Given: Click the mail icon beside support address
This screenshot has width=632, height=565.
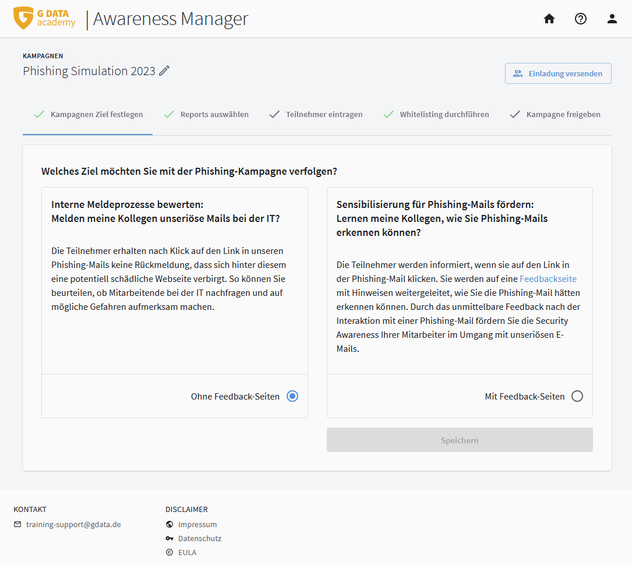Looking at the screenshot, I should click(17, 524).
